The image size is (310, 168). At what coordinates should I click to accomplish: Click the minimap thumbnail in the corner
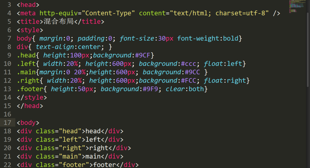(x=297, y=6)
